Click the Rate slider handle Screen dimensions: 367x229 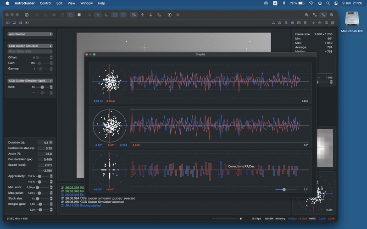(42, 87)
